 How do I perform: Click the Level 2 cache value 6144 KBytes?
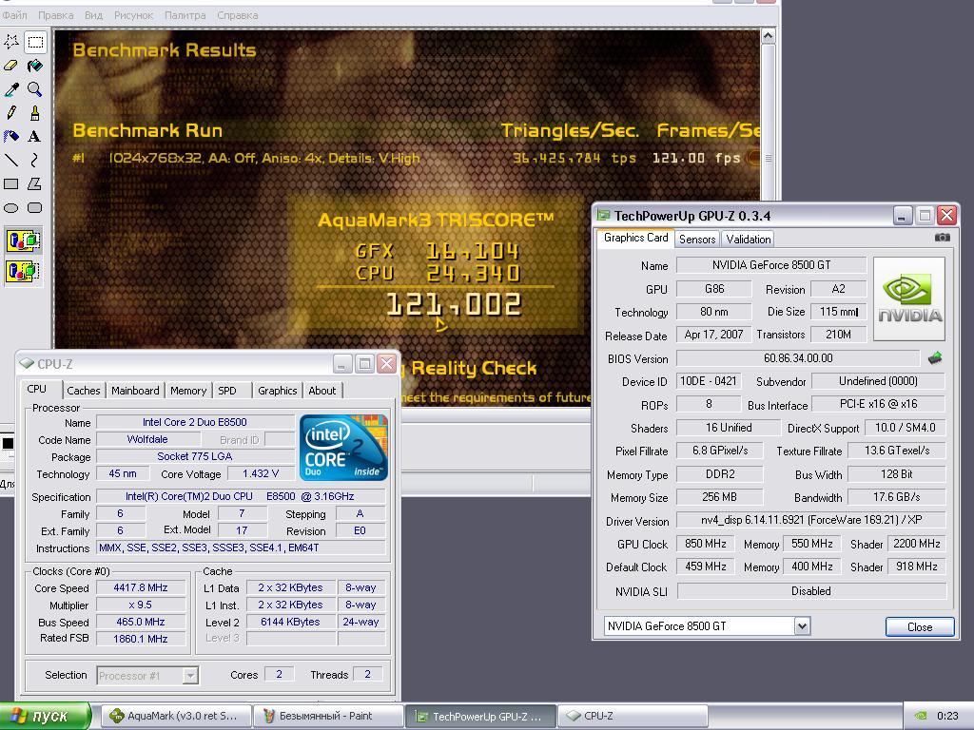(290, 622)
